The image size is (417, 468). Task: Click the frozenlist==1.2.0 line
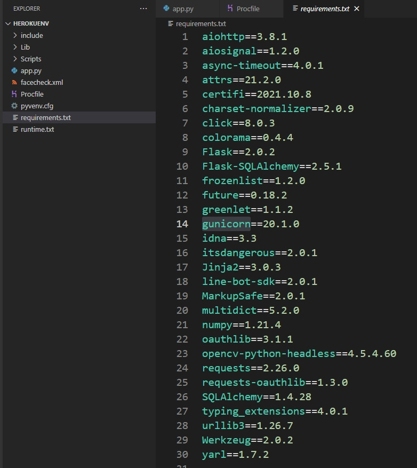(x=253, y=180)
